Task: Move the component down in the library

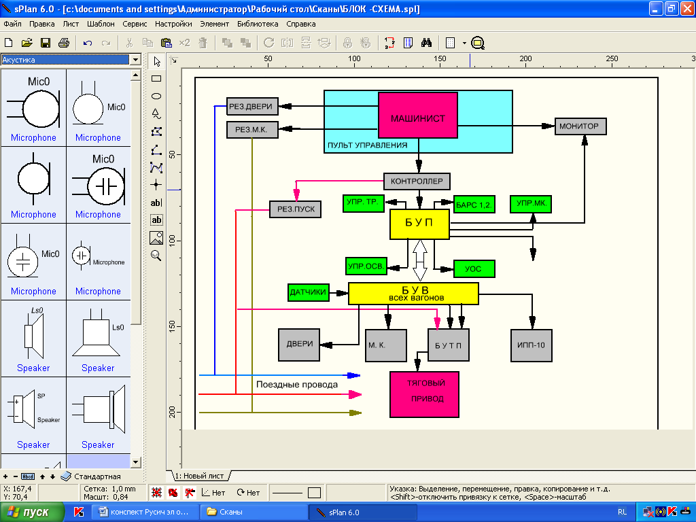Action: [52, 476]
